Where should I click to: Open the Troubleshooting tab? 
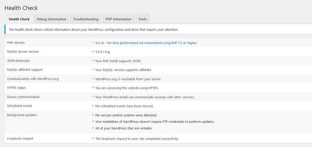(86, 19)
